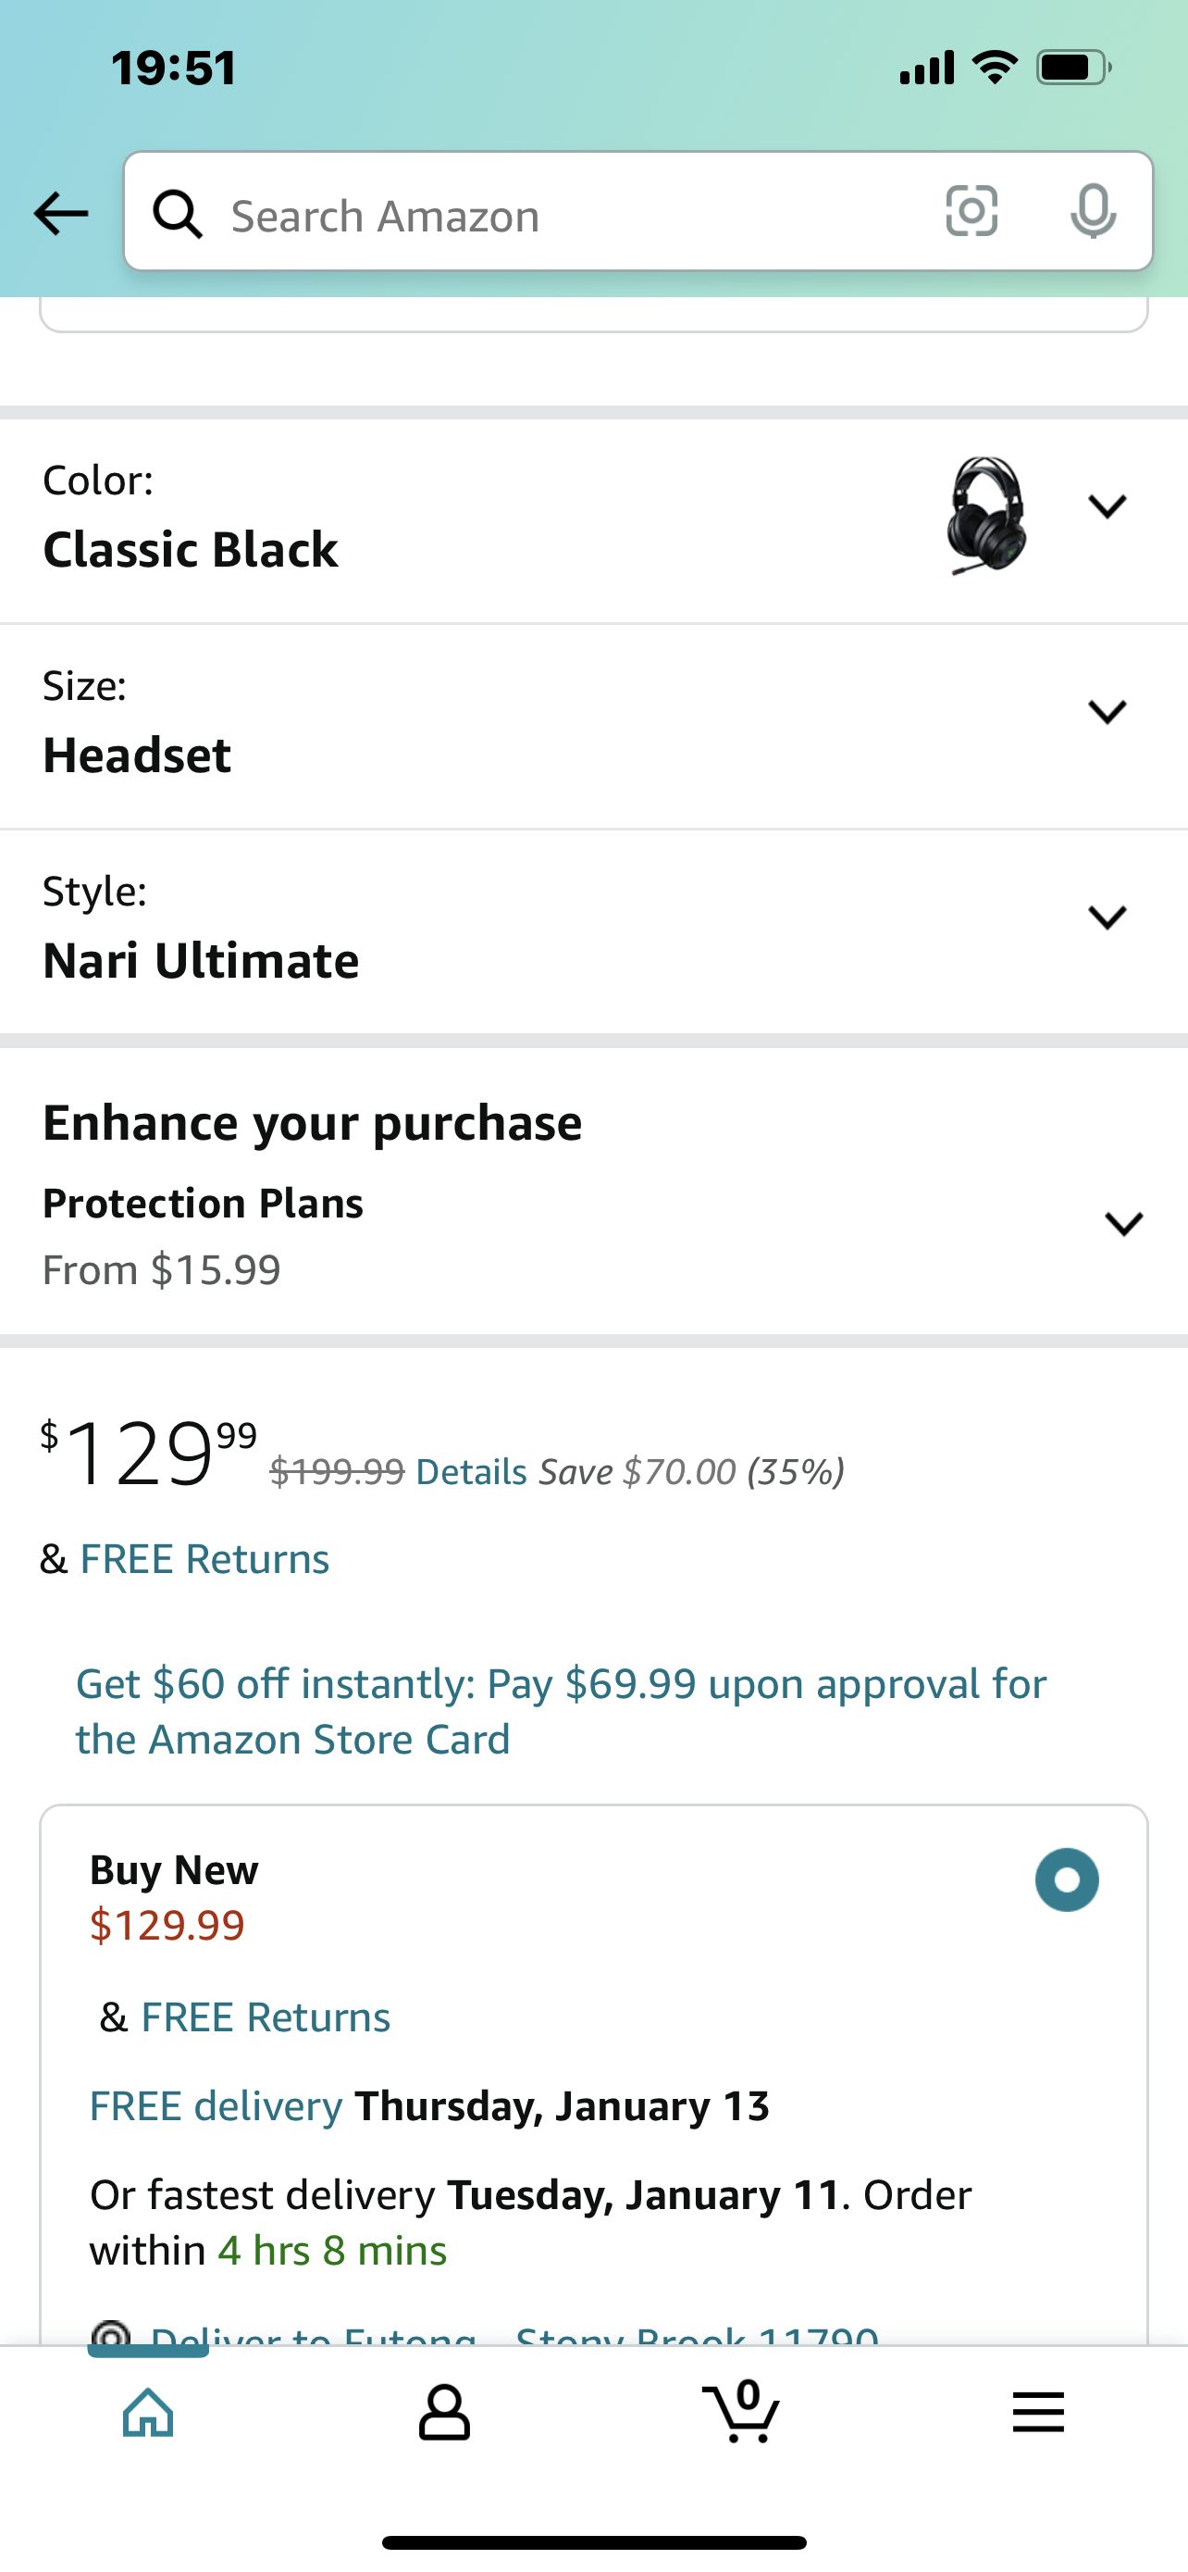Screen dimensions: 1188x2572
Task: Expand the Style Nari Ultimate dropdown
Action: (x=1108, y=917)
